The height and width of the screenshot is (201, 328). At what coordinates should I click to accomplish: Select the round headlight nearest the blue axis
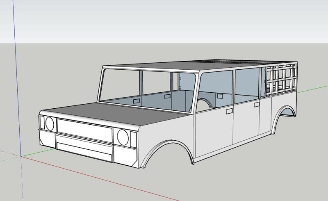(x=50, y=124)
